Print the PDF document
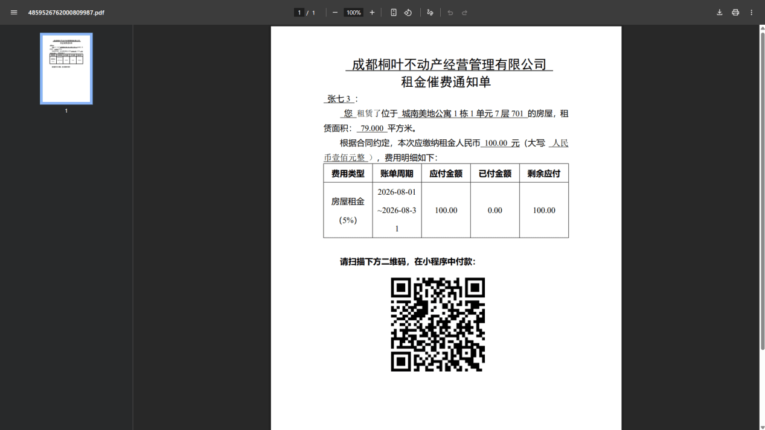Screen dimensions: 765x430 735,12
